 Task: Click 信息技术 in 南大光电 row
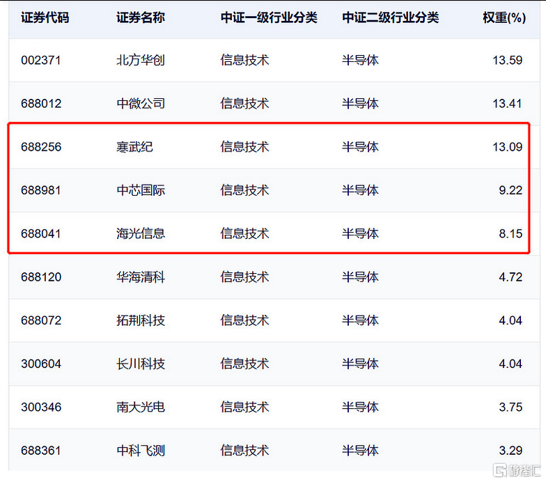click(x=245, y=407)
